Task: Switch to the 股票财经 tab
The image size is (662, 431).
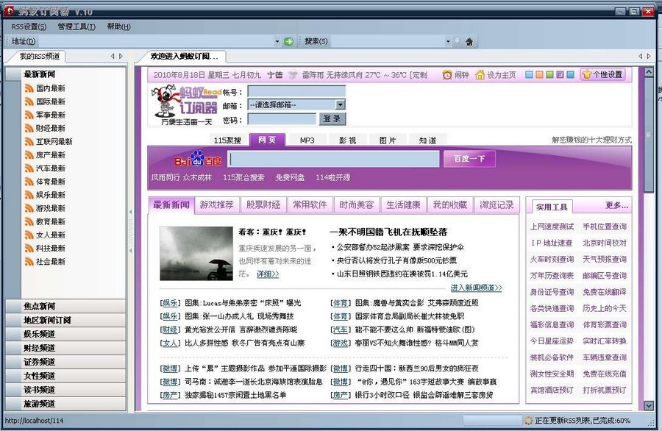Action: [263, 204]
